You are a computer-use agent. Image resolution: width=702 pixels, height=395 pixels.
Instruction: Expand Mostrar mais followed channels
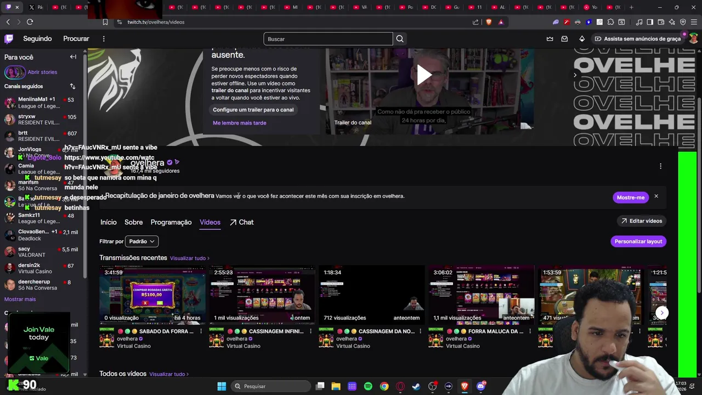pos(20,299)
